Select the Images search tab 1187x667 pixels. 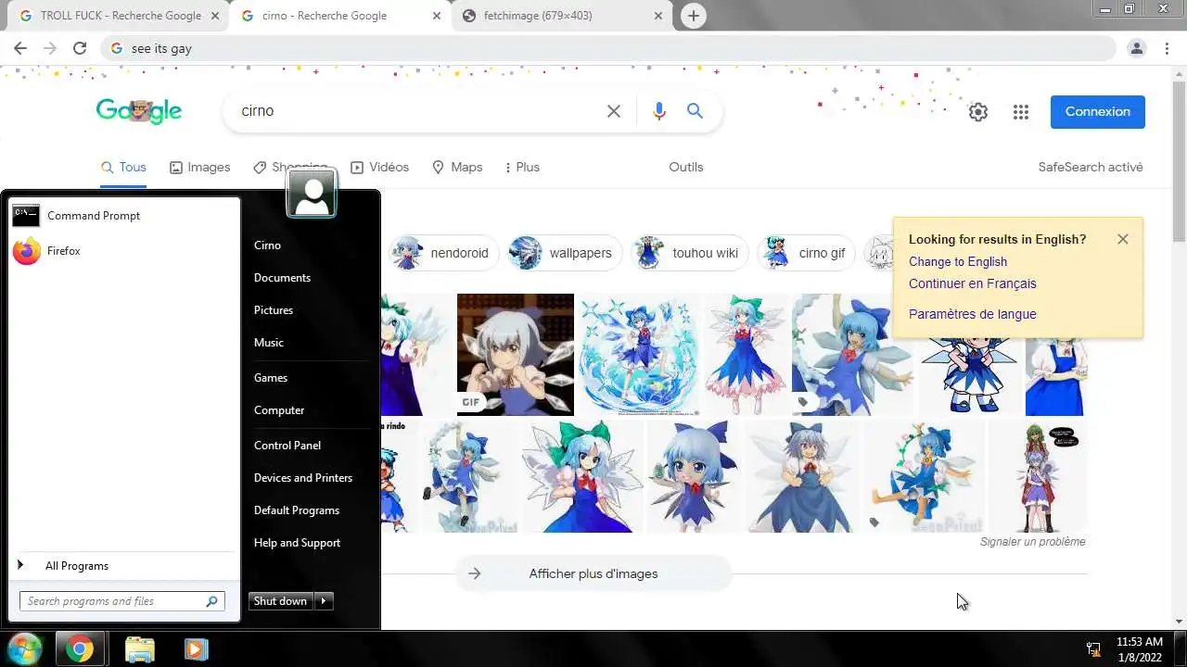tap(199, 168)
